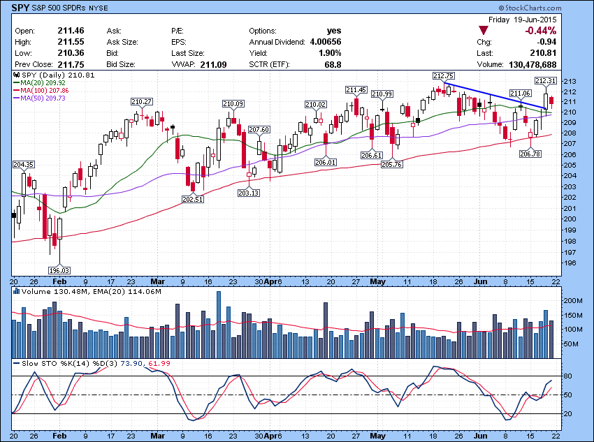Select the VWAP value 211.09
This screenshot has height=442, width=594.
[x=213, y=65]
